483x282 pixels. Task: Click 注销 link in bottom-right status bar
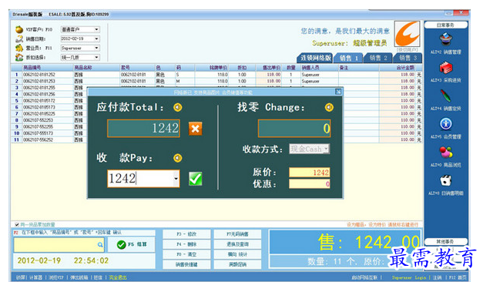437,277
